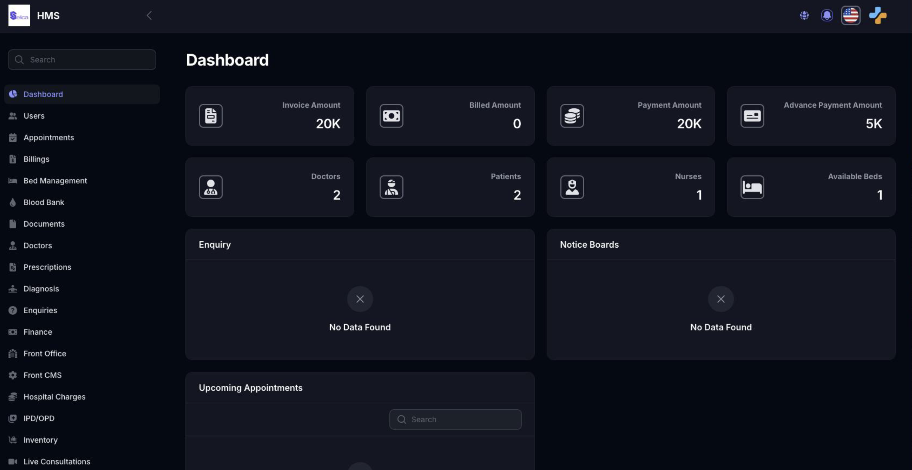Click the Available Beds bed icon
912x470 pixels.
click(752, 187)
